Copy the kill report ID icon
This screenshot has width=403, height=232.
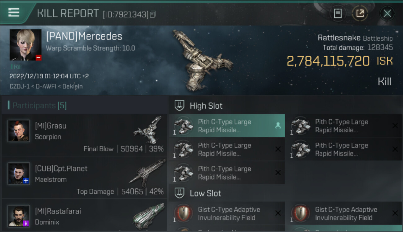click(153, 15)
